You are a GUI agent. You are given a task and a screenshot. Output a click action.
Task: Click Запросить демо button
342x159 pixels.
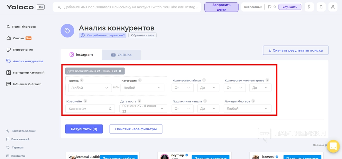(x=221, y=7)
